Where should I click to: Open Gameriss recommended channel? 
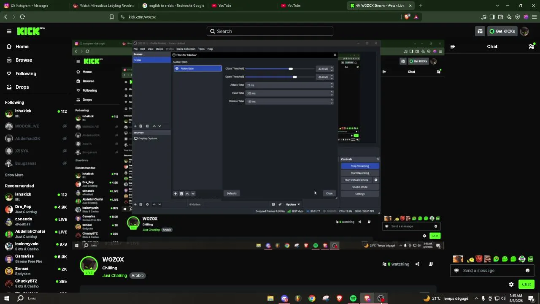point(36,258)
